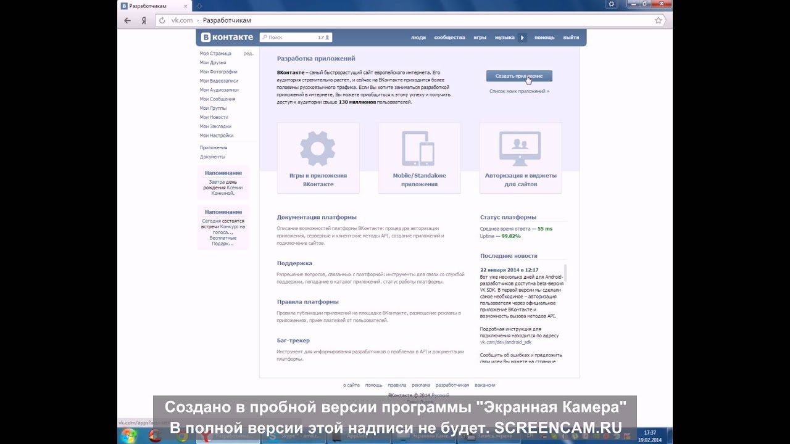Open a new browser tab with plus

pos(199,6)
